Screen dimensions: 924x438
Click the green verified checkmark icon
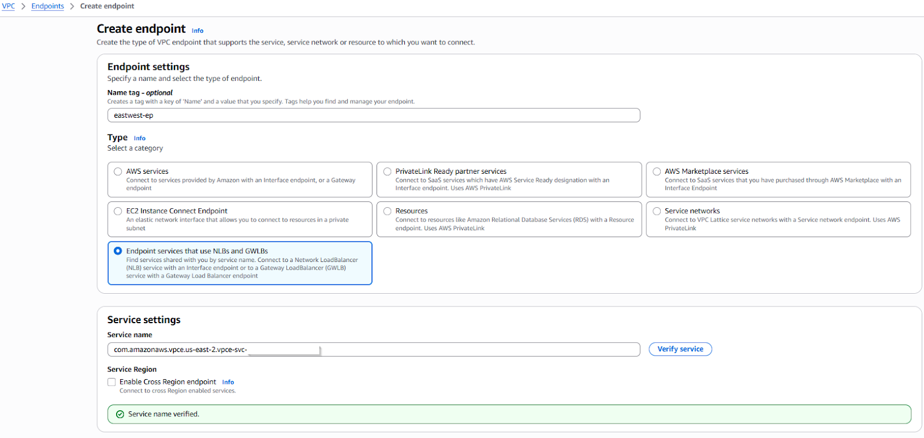[x=120, y=414]
